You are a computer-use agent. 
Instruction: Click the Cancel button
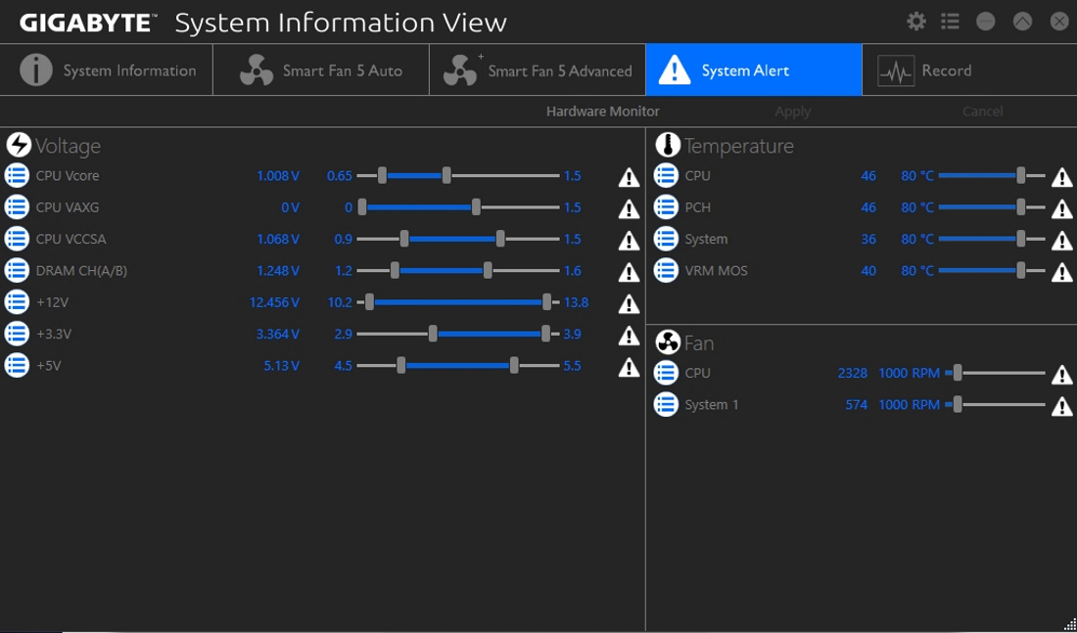pos(982,112)
